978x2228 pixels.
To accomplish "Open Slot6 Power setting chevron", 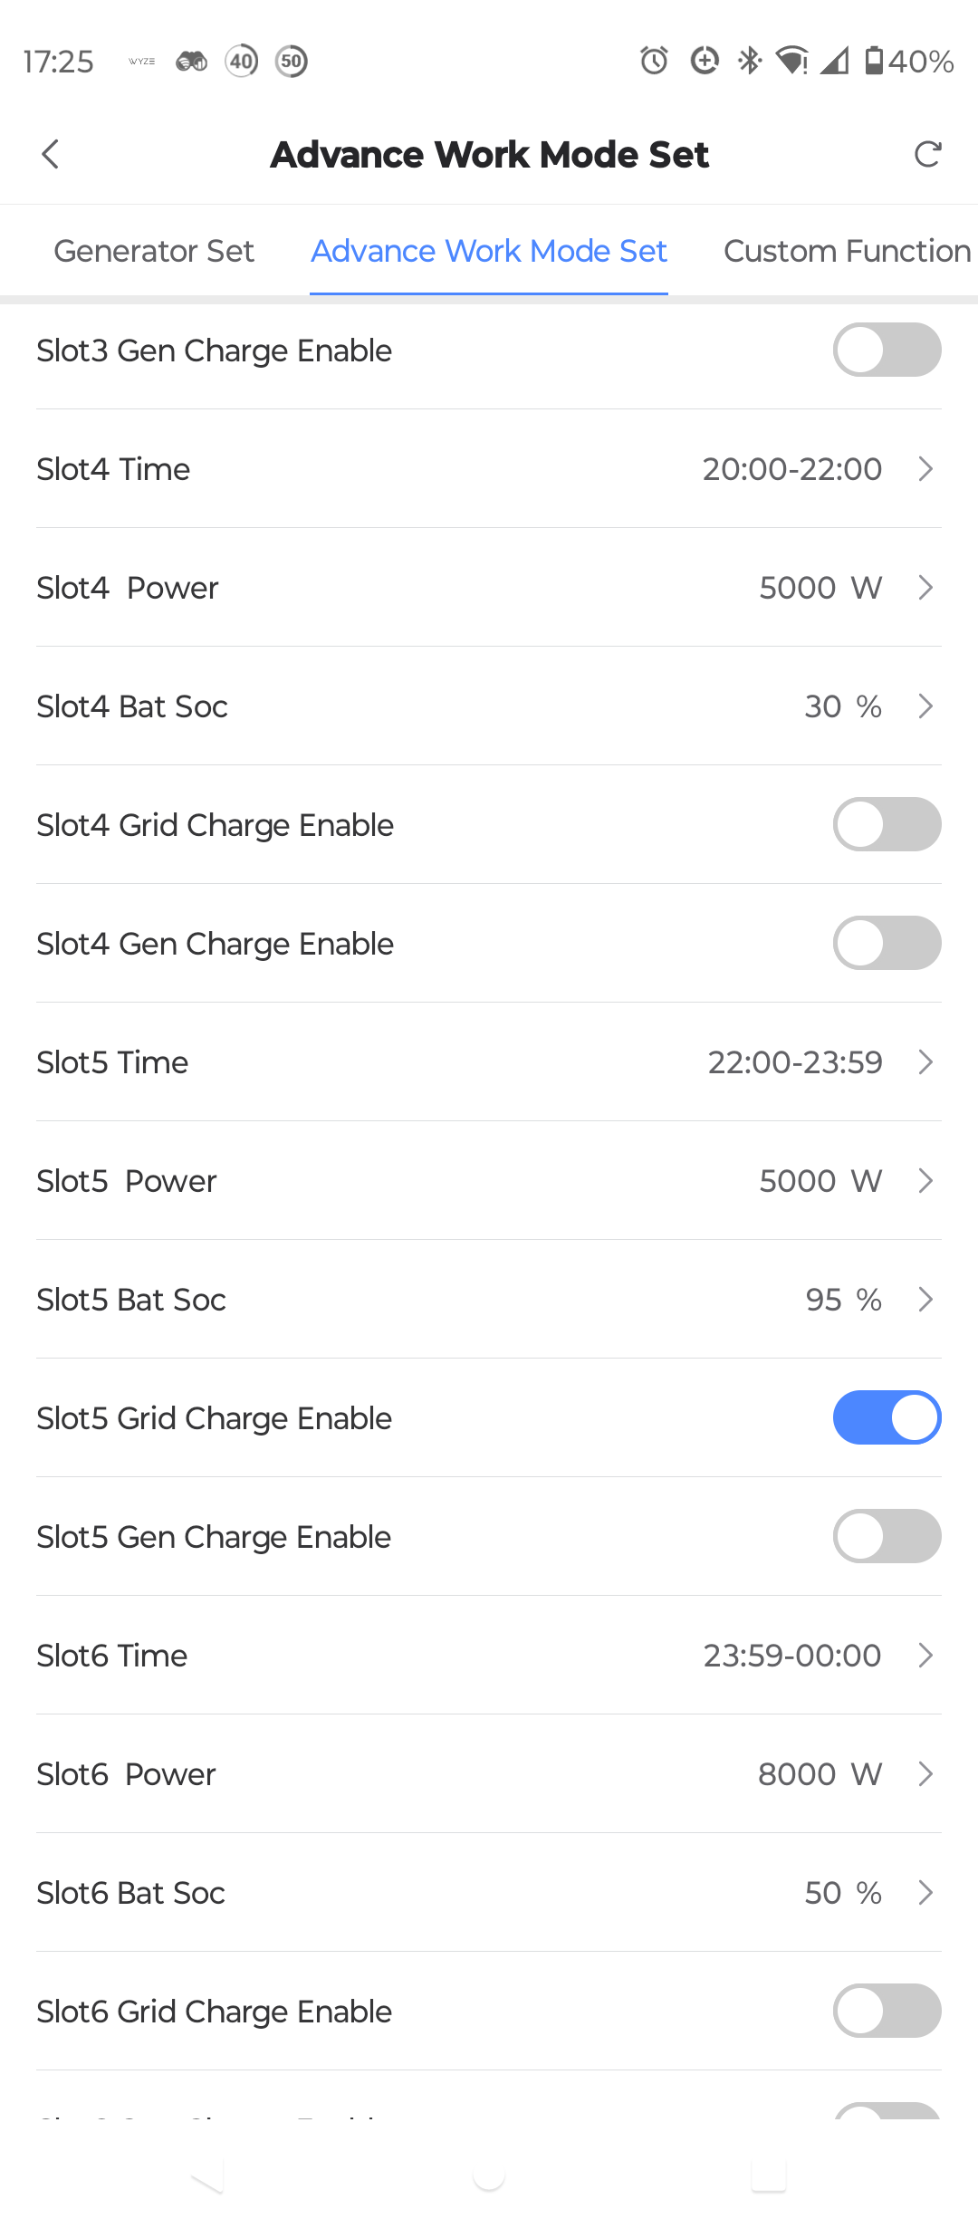I will pyautogui.click(x=925, y=1774).
